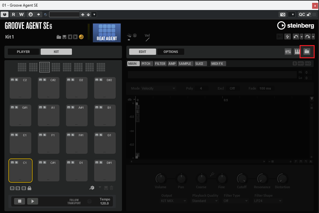The height and width of the screenshot is (213, 319).
Task: Switch to the PLAYER tab
Action: [23, 52]
